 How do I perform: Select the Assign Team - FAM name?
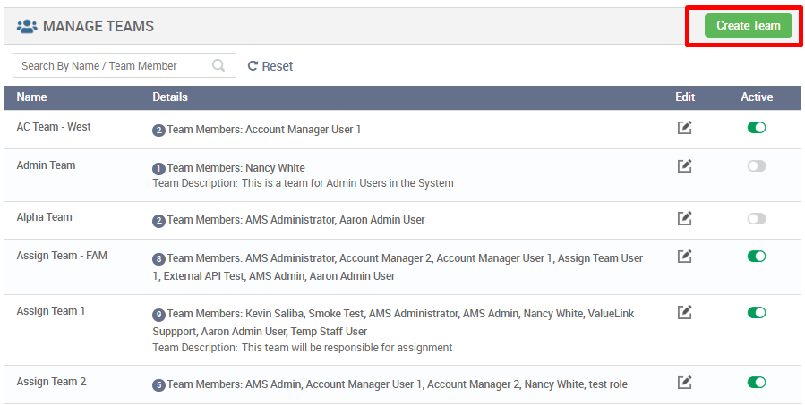click(62, 256)
